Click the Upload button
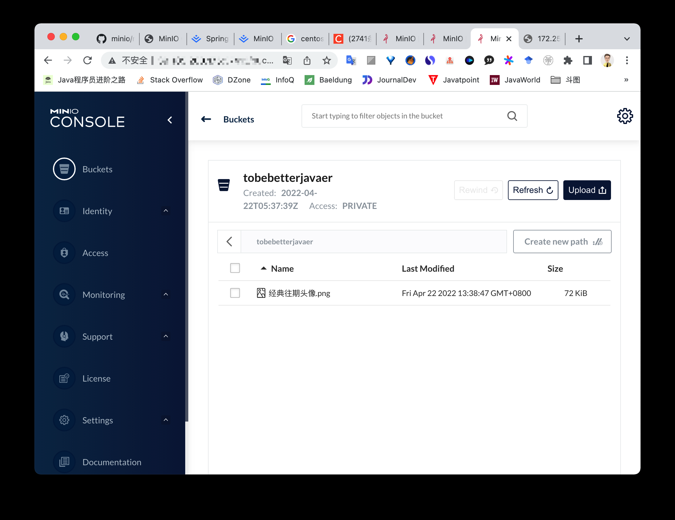This screenshot has width=675, height=520. [587, 190]
